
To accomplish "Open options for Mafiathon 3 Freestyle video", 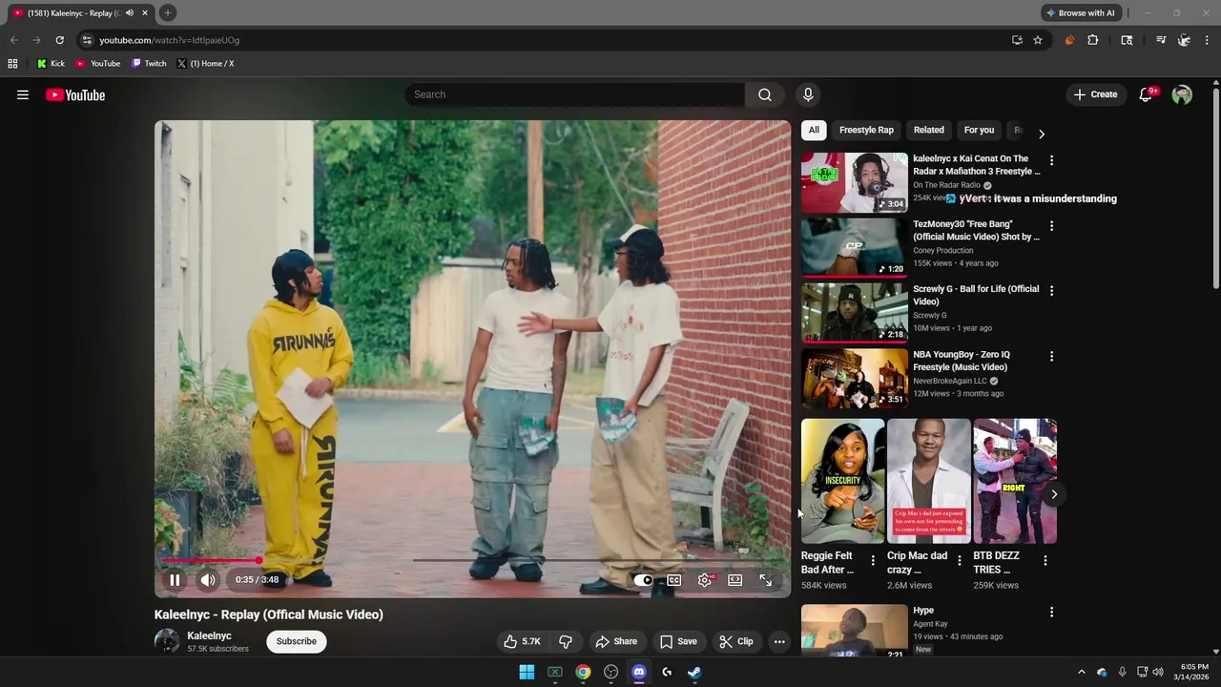I will pyautogui.click(x=1051, y=160).
